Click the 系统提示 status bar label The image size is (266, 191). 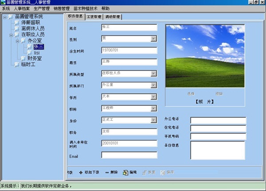pos(10,186)
